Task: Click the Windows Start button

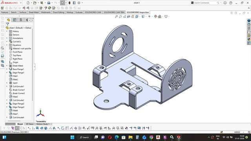Action: (72, 137)
